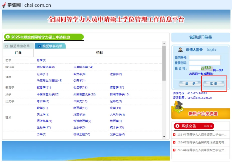The image size is (232, 162).
Task: Focus the 登录密码 input field
Action: (205, 63)
